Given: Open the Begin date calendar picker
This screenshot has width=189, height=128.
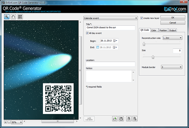Looking at the screenshot, I should (115, 41).
